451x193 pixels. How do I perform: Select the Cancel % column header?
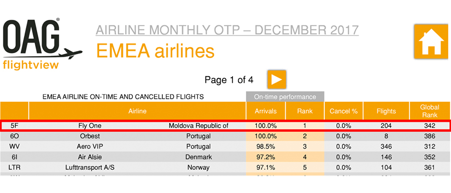[344, 111]
